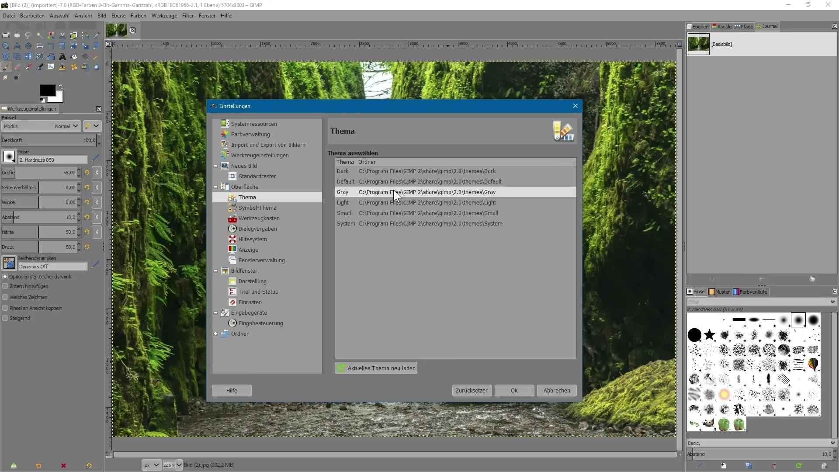Enable Weiches Zeichnen checkbox

(5, 297)
